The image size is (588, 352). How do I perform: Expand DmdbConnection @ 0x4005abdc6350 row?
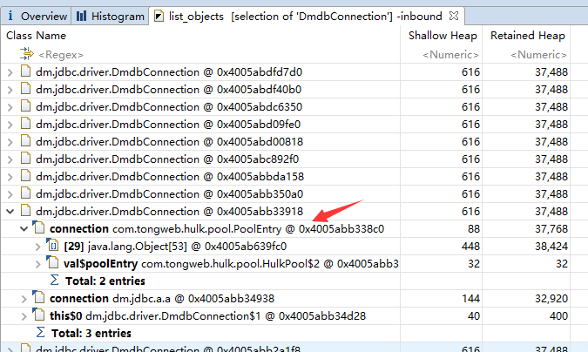pos(10,107)
